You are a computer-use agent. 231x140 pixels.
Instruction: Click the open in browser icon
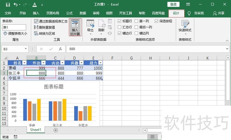pos(110,27)
